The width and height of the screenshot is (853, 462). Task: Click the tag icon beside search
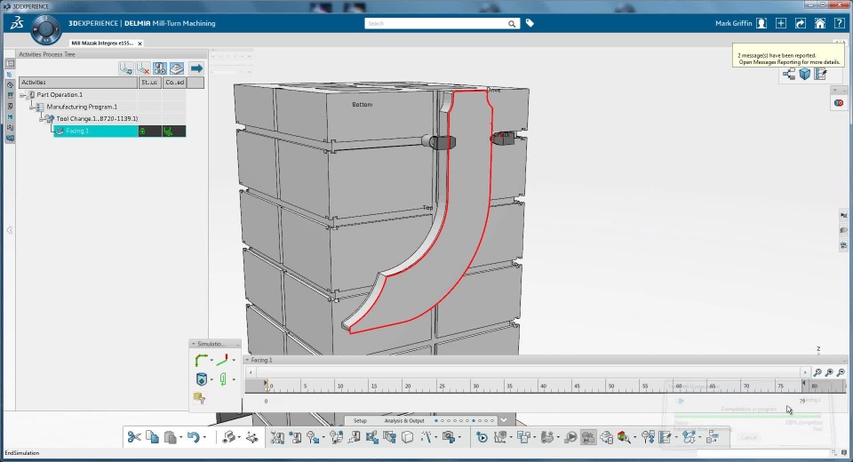(x=530, y=23)
